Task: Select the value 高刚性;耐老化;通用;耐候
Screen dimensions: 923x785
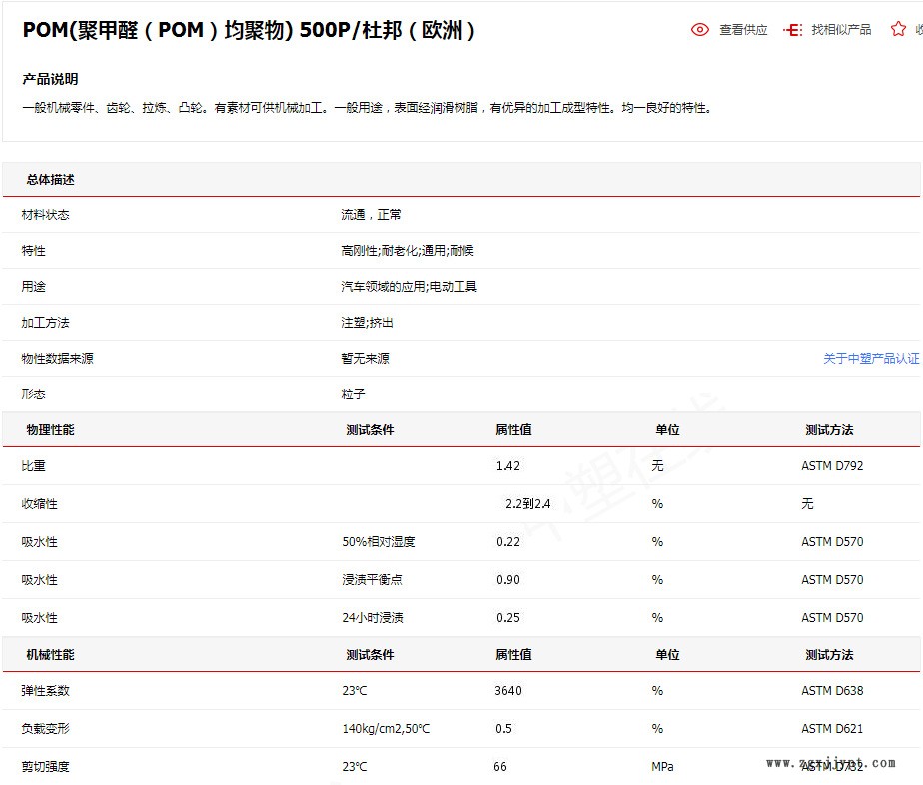Action: [408, 250]
